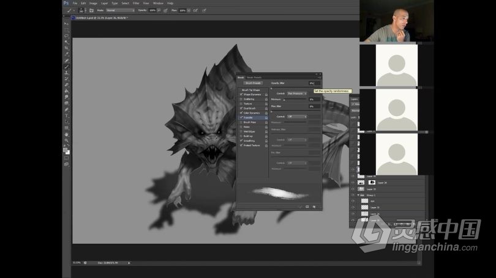496x278 pixels.
Task: Select the Healing Brush tool
Action: pos(66,60)
